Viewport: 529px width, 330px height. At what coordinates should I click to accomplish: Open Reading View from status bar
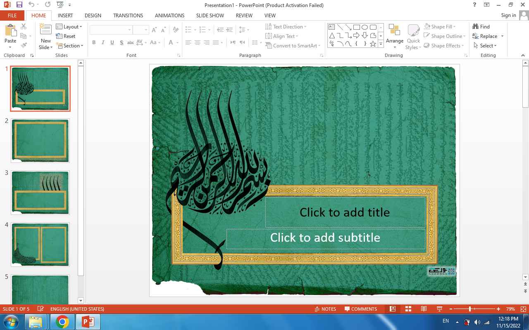424,309
